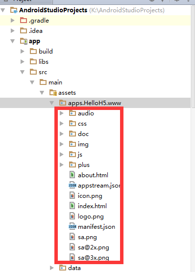Expand the js folder arrow
The width and height of the screenshot is (195, 272).
pyautogui.click(x=61, y=154)
